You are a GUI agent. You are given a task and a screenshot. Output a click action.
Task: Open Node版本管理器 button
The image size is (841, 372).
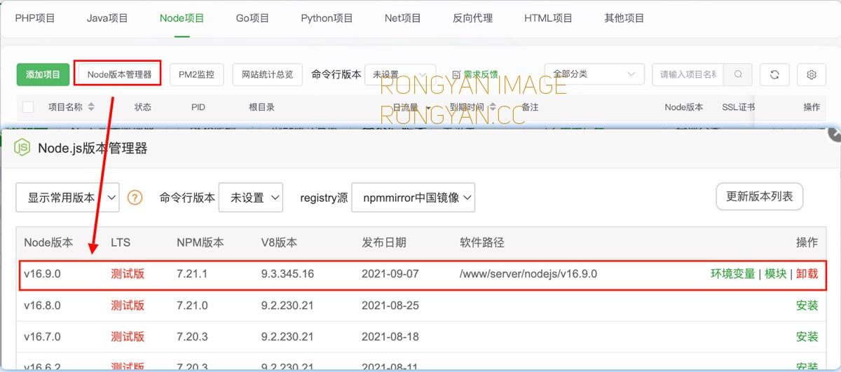click(119, 74)
